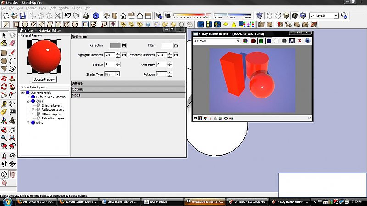Activate the Pan hand tool
367x206 pixels.
12,130
